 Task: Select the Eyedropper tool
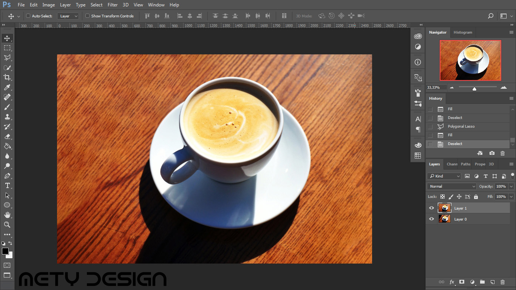coord(7,87)
